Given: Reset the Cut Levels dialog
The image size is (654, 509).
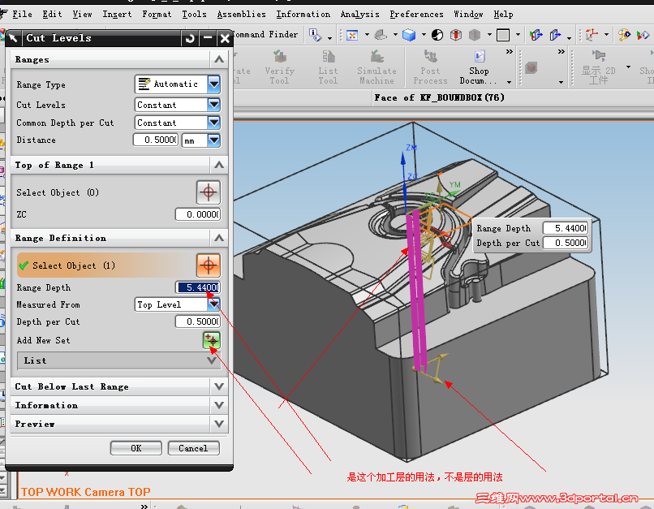Looking at the screenshot, I should click(x=190, y=38).
